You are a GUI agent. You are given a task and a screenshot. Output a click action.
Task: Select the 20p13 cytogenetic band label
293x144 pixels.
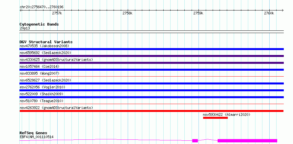click(x=25, y=28)
